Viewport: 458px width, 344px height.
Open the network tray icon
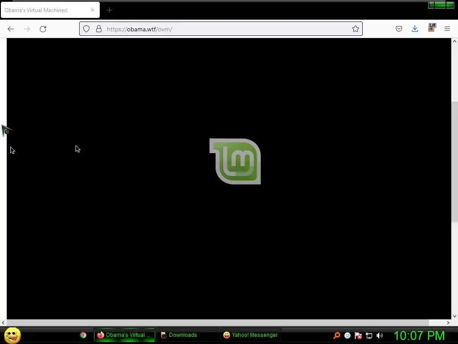pos(369,335)
